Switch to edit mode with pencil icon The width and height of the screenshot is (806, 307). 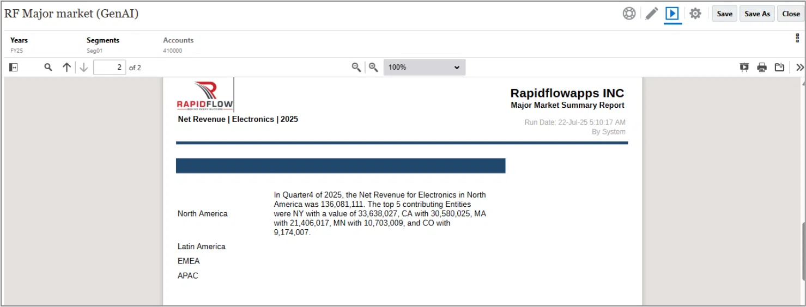(651, 14)
